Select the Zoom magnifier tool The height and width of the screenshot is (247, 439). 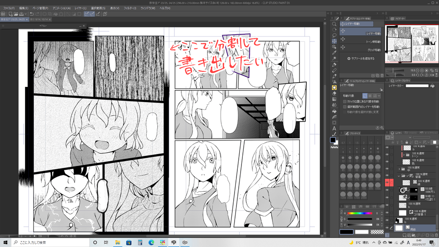point(334,24)
